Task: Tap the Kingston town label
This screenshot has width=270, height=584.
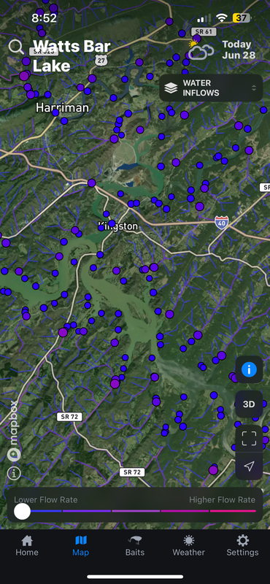Action: point(118,226)
